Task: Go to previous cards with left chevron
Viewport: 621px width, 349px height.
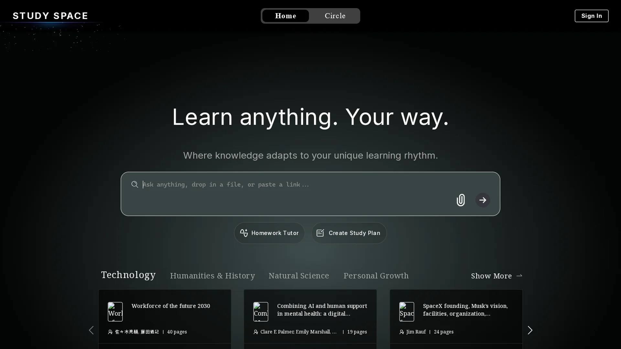Action: tap(91, 330)
